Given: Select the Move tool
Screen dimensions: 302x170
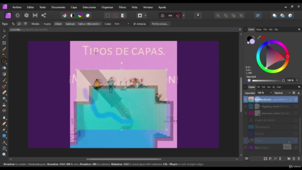Looking at the screenshot, I should pos(4,30).
